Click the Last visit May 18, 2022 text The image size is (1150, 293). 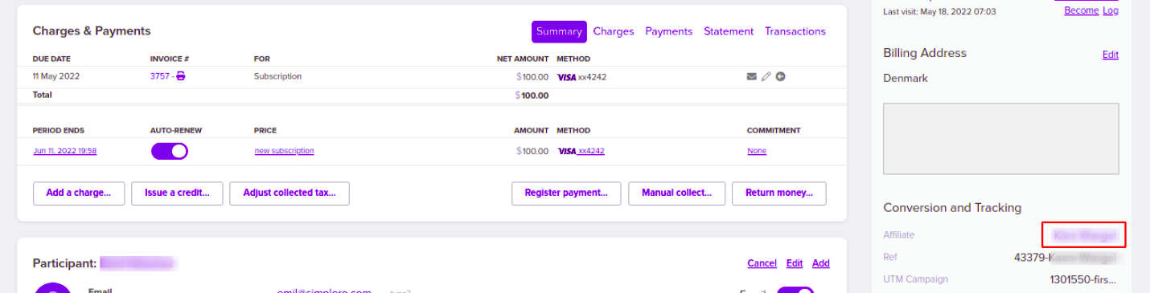[939, 12]
